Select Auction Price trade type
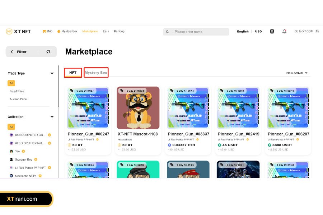This screenshot has width=323, height=215. coord(18,99)
